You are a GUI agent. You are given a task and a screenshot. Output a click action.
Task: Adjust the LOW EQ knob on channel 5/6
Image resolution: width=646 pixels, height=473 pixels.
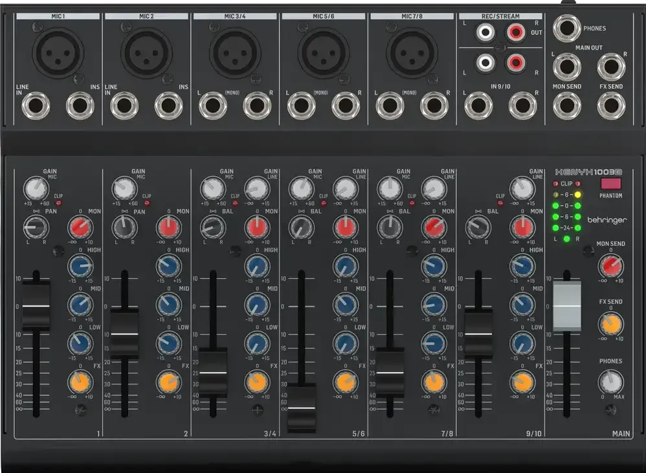pos(346,344)
